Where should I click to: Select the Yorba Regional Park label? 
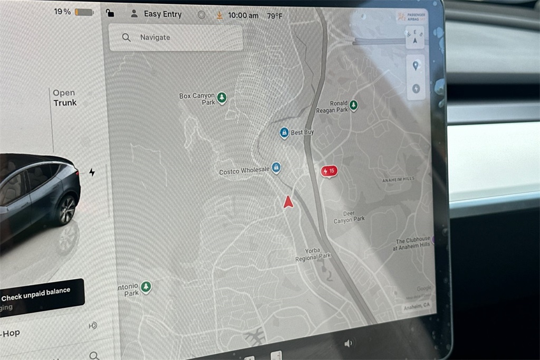coord(313,254)
